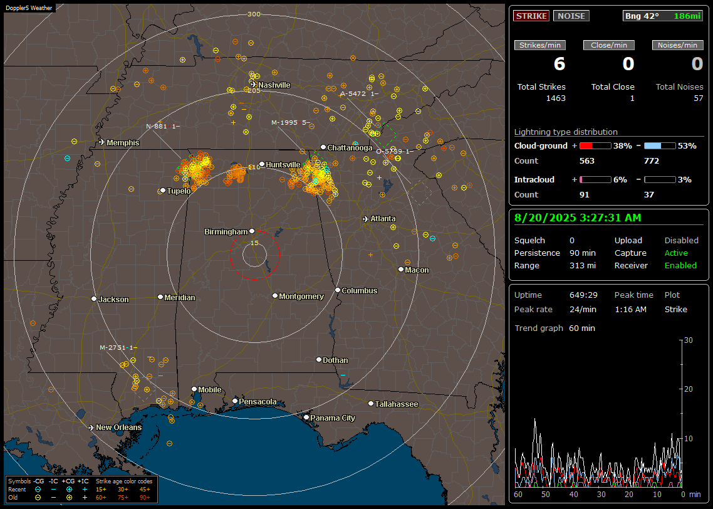Click the 45+ strike age color code
Viewport: 713px width, 509px height.
click(x=145, y=490)
